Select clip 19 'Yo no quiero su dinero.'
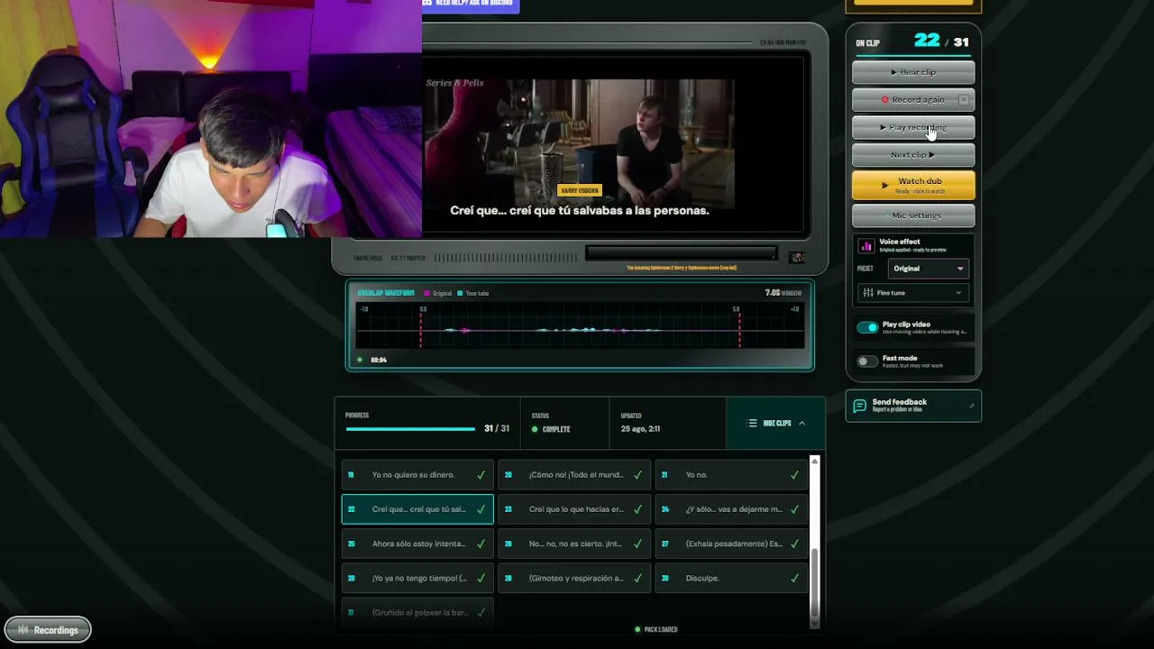Image resolution: width=1154 pixels, height=649 pixels. [417, 475]
